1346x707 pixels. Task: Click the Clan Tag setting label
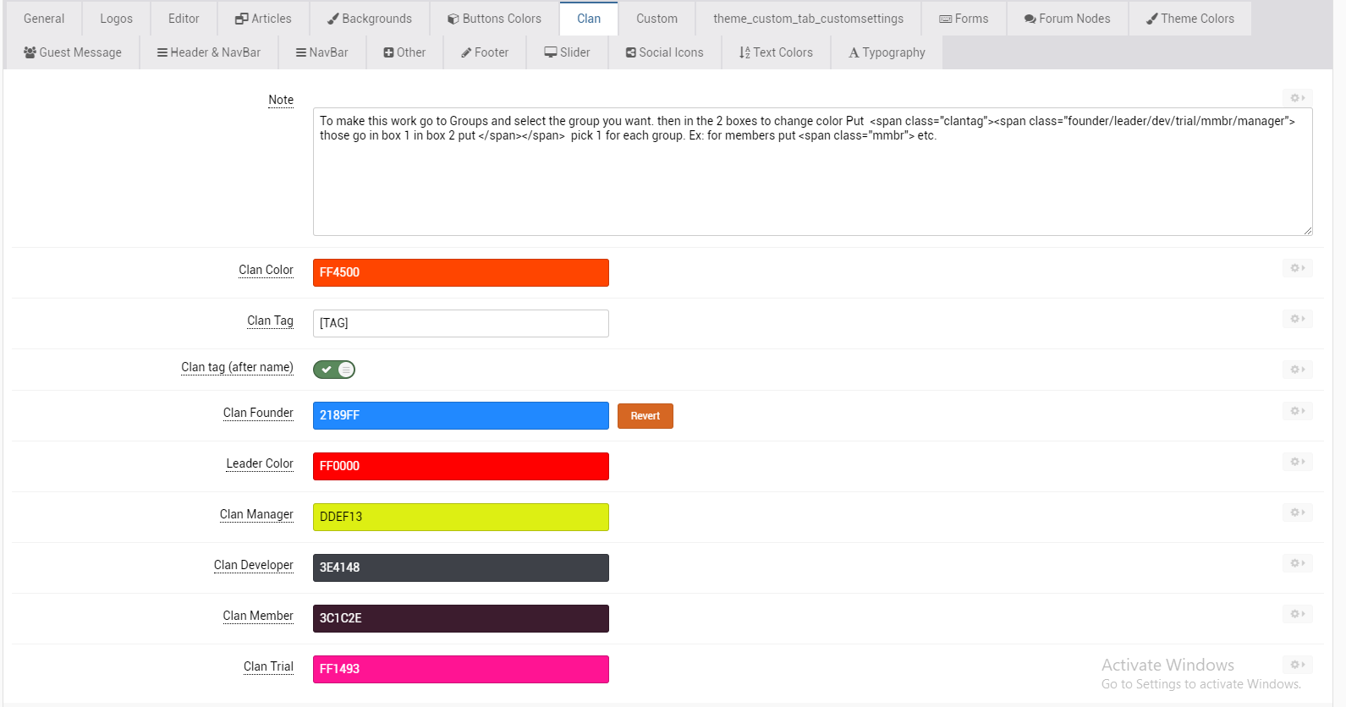pyautogui.click(x=270, y=321)
